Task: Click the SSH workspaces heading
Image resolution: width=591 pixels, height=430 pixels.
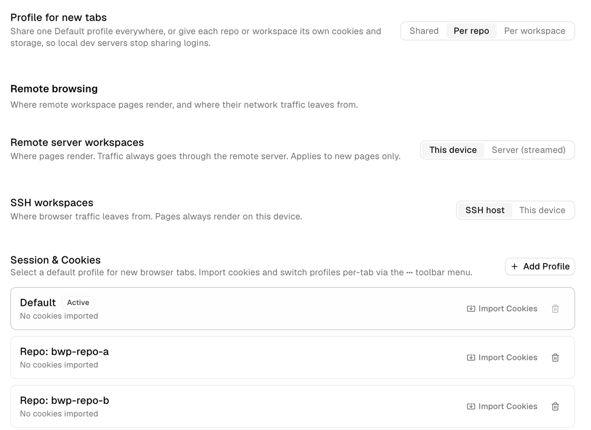Action: coord(52,203)
